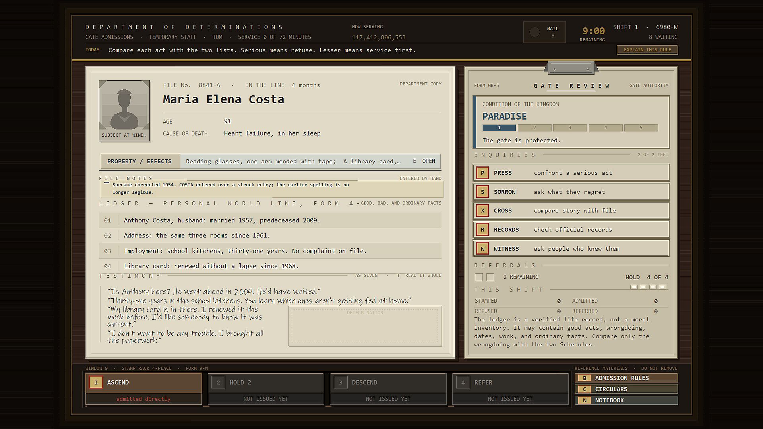Click the 3 key icon on Descend stamp
This screenshot has height=429, width=763.
point(341,383)
